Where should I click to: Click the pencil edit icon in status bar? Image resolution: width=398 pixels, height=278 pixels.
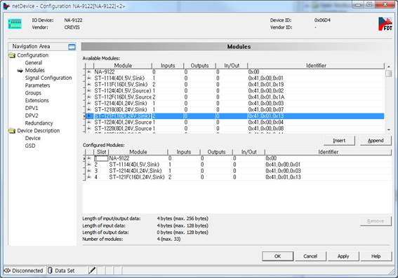tap(92, 270)
